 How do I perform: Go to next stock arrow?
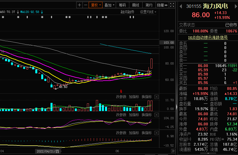[236, 6]
